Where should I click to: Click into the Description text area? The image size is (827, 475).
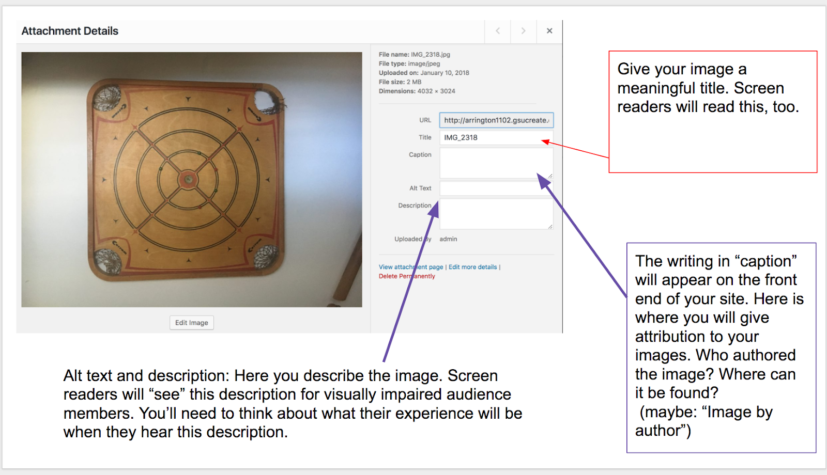tap(496, 214)
